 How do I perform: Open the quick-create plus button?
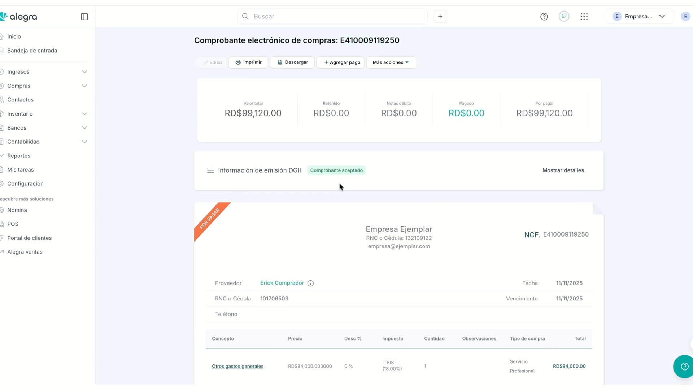pos(440,16)
